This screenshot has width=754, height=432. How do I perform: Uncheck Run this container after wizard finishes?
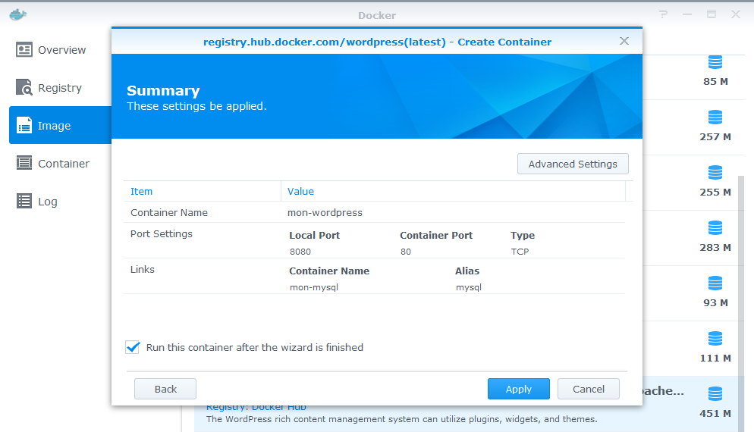133,347
